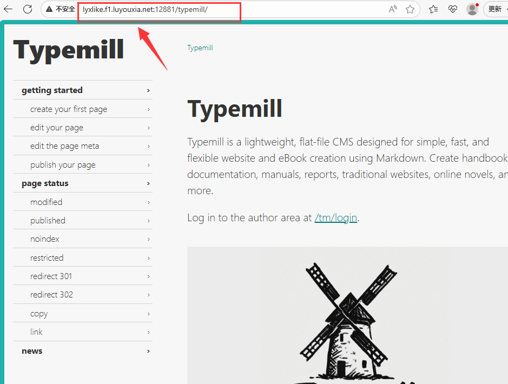Click the chevron beside publish your page
Image resolution: width=508 pixels, height=384 pixels.
pyautogui.click(x=148, y=165)
